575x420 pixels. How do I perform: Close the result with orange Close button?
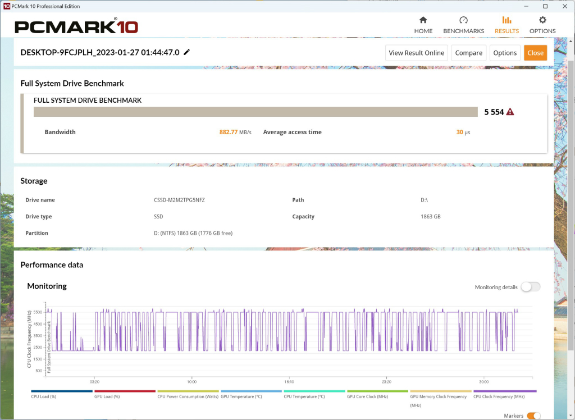[535, 53]
